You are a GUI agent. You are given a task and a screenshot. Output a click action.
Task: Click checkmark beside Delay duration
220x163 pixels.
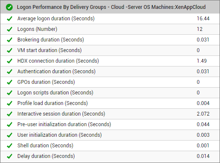point(9,156)
